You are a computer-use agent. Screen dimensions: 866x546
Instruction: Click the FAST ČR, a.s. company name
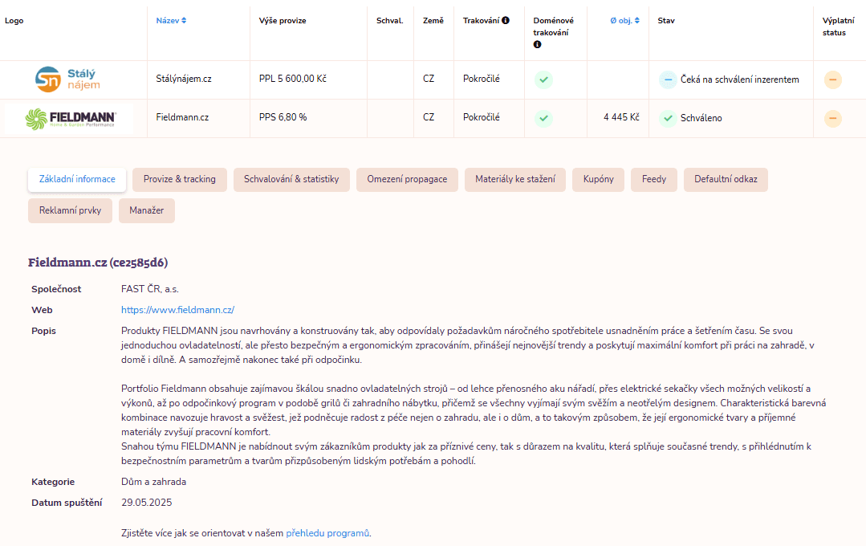(x=149, y=289)
